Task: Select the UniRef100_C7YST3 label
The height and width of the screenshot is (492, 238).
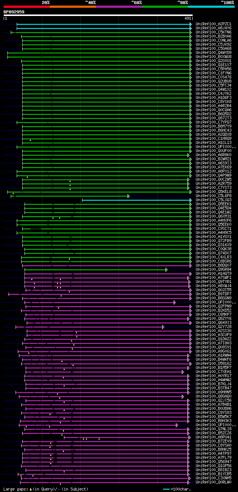Action: point(213,187)
